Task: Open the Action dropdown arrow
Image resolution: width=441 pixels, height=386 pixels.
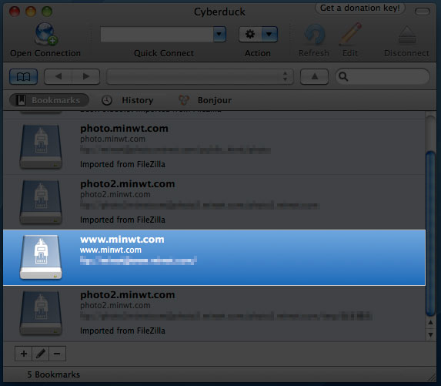Action: (x=269, y=35)
